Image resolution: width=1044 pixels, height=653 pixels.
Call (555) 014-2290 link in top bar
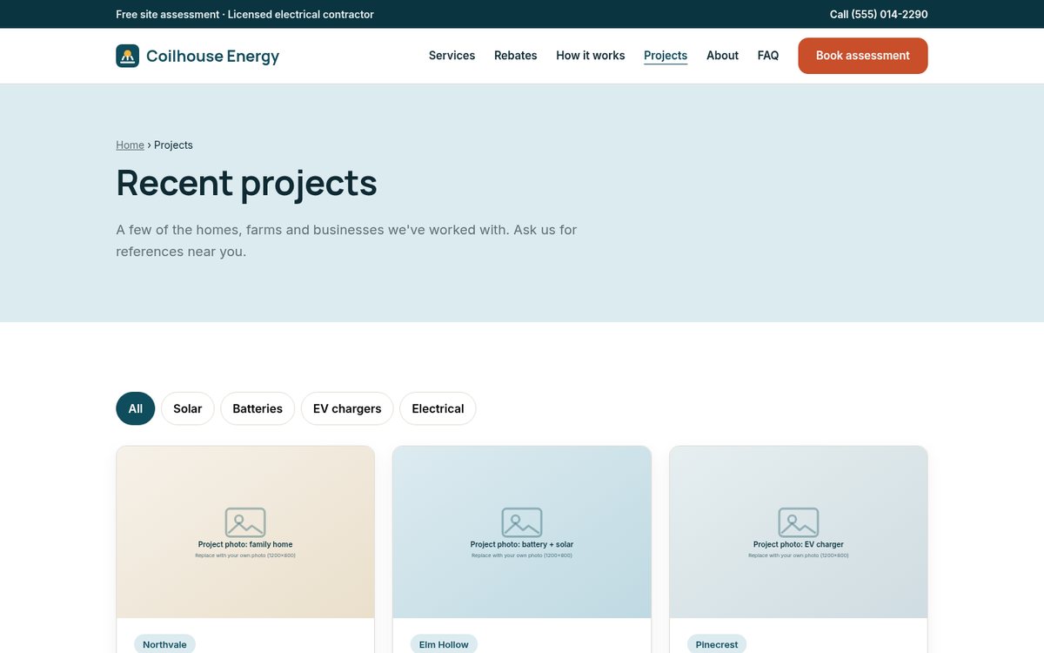pyautogui.click(x=879, y=14)
